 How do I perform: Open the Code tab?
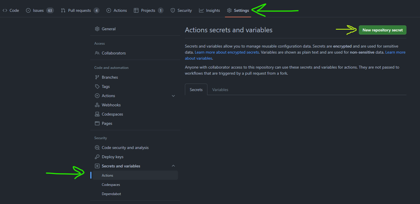(x=11, y=10)
